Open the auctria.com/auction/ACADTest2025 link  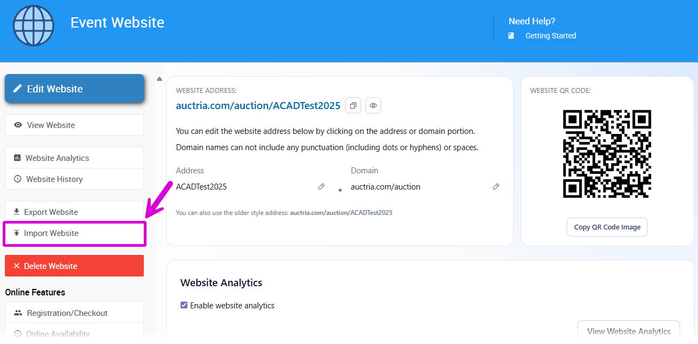point(258,105)
